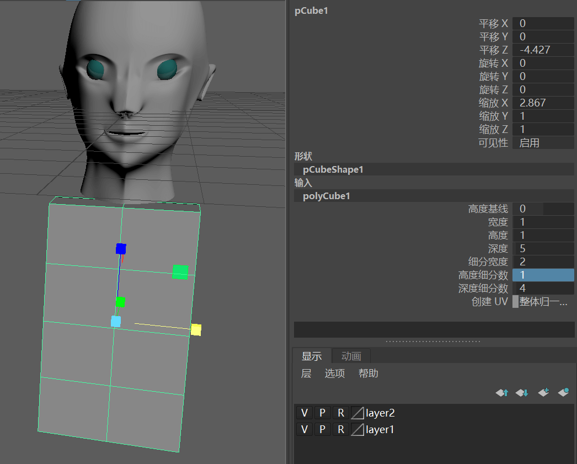Viewport: 577px width, 464px height.
Task: Select the 旋转 X attribute label
Action: 494,63
